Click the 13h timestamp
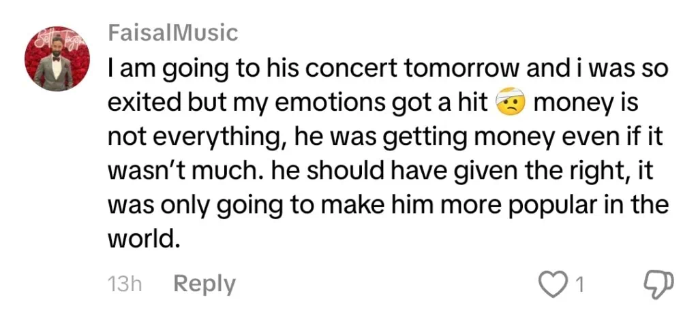The width and height of the screenshot is (698, 317). pyautogui.click(x=125, y=284)
